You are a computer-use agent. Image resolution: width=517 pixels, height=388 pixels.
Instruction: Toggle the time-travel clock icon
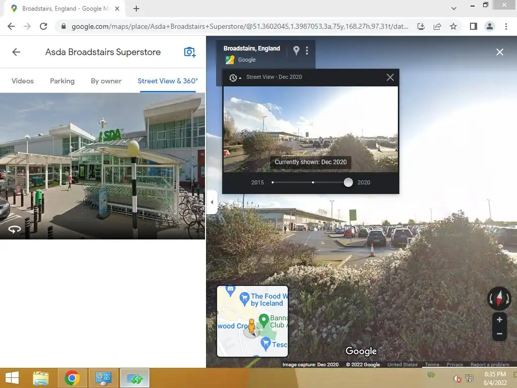(234, 77)
